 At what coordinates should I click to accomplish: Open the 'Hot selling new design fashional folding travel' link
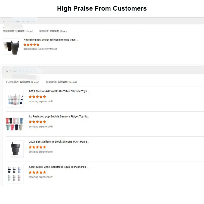click(x=51, y=40)
